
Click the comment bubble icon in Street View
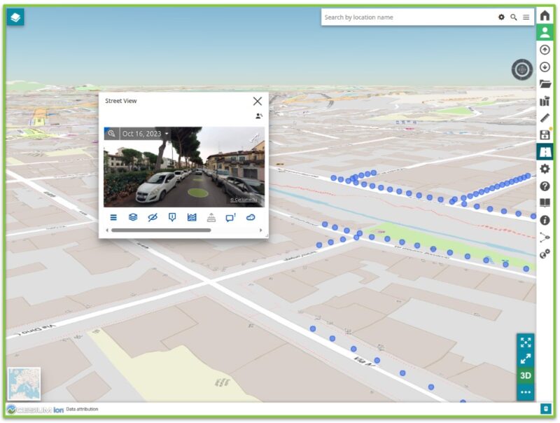pyautogui.click(x=231, y=217)
